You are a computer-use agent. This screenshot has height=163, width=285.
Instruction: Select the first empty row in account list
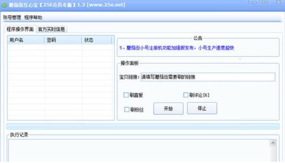61,47
